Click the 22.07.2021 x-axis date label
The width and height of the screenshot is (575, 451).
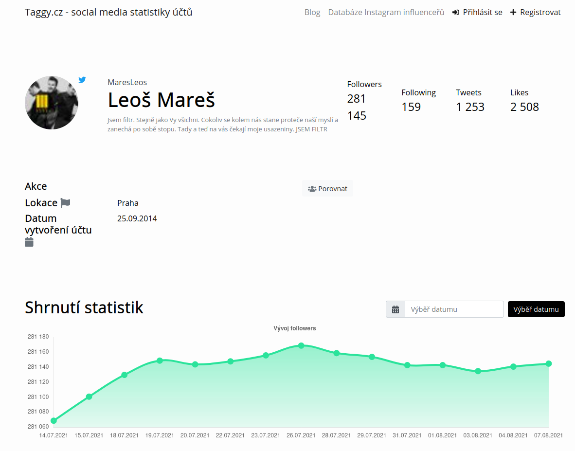tap(230, 435)
